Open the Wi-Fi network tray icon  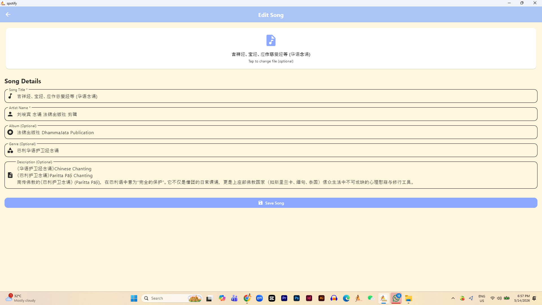492,298
